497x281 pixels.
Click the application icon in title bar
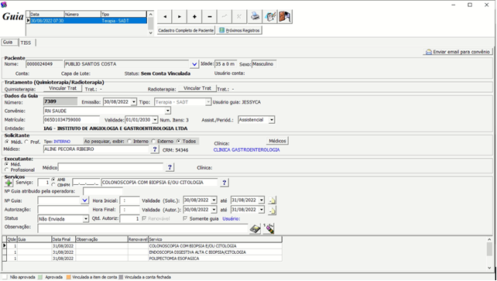(x=4, y=5)
